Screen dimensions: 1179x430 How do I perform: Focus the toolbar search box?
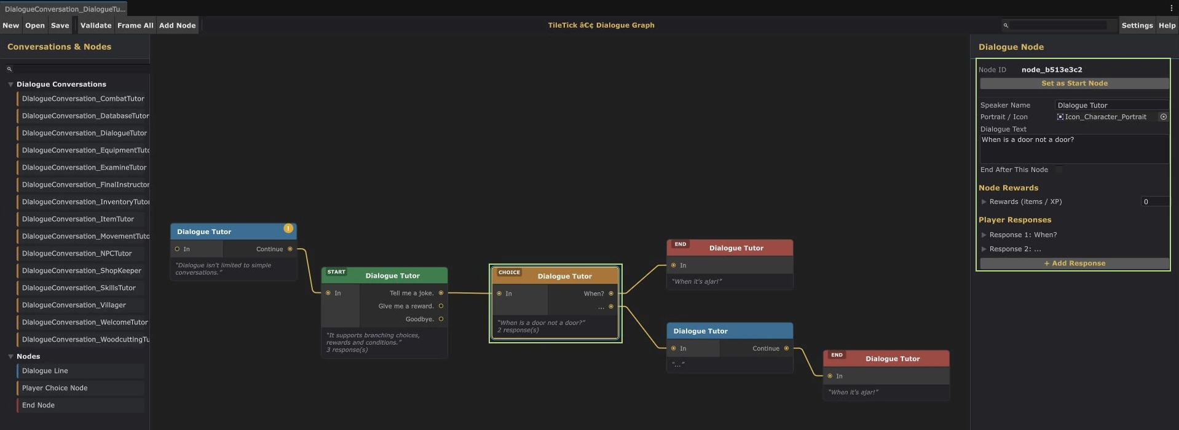pyautogui.click(x=1059, y=25)
